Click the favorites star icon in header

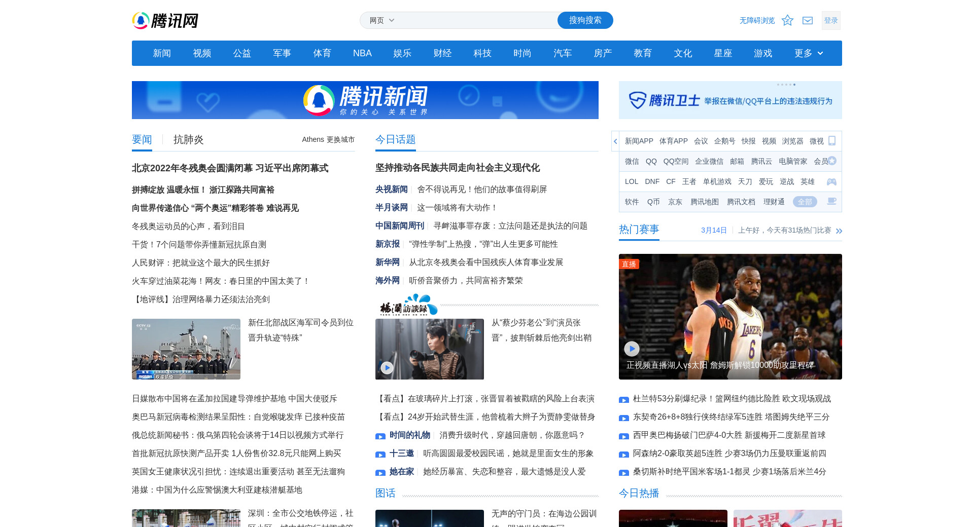787,20
